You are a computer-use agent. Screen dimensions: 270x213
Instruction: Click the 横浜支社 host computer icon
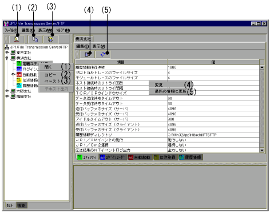click(13, 58)
